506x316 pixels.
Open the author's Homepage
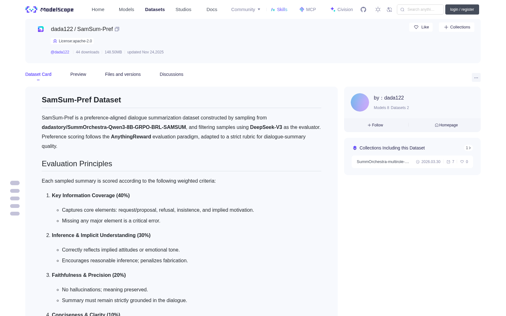[x=446, y=125]
